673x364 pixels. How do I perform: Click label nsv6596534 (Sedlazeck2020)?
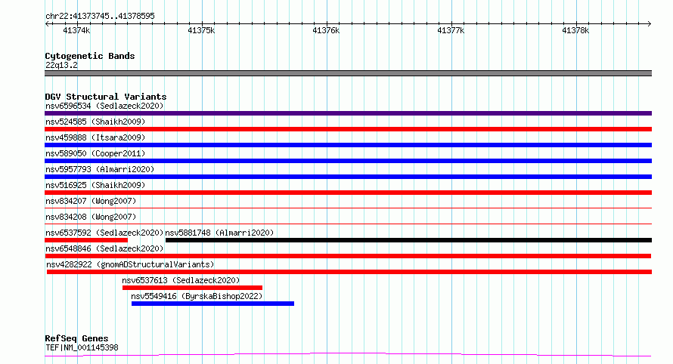pos(104,106)
